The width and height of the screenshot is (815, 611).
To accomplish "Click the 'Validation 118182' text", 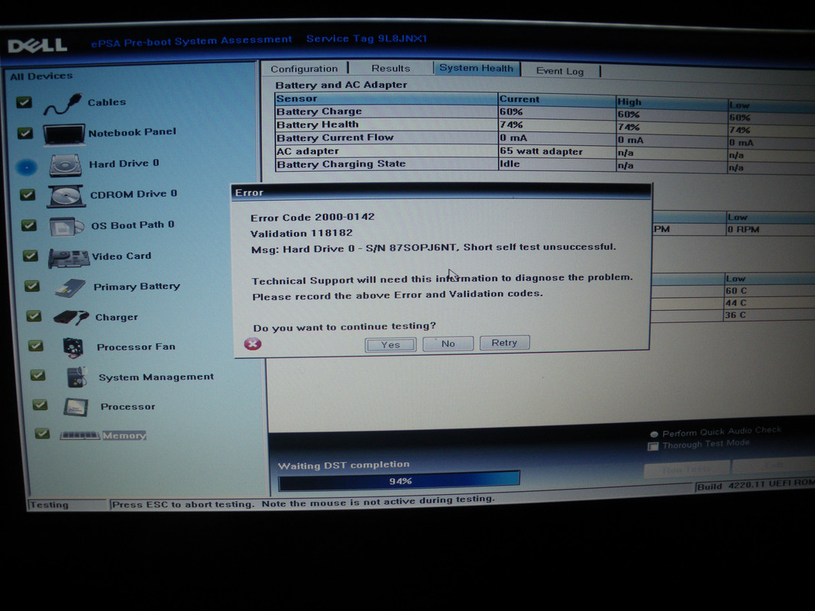I will coord(302,233).
